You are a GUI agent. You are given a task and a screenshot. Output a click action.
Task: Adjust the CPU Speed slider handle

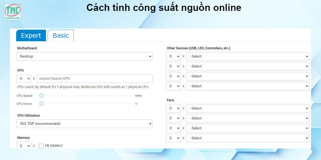click(41, 95)
